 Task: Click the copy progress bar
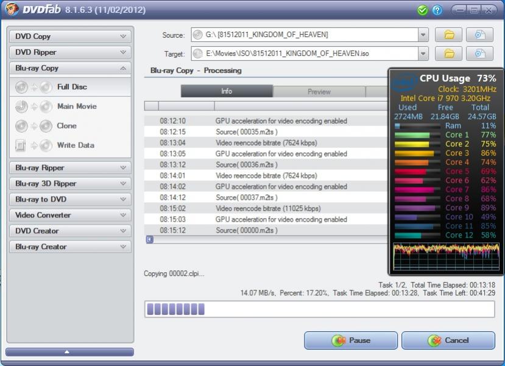[319, 309]
